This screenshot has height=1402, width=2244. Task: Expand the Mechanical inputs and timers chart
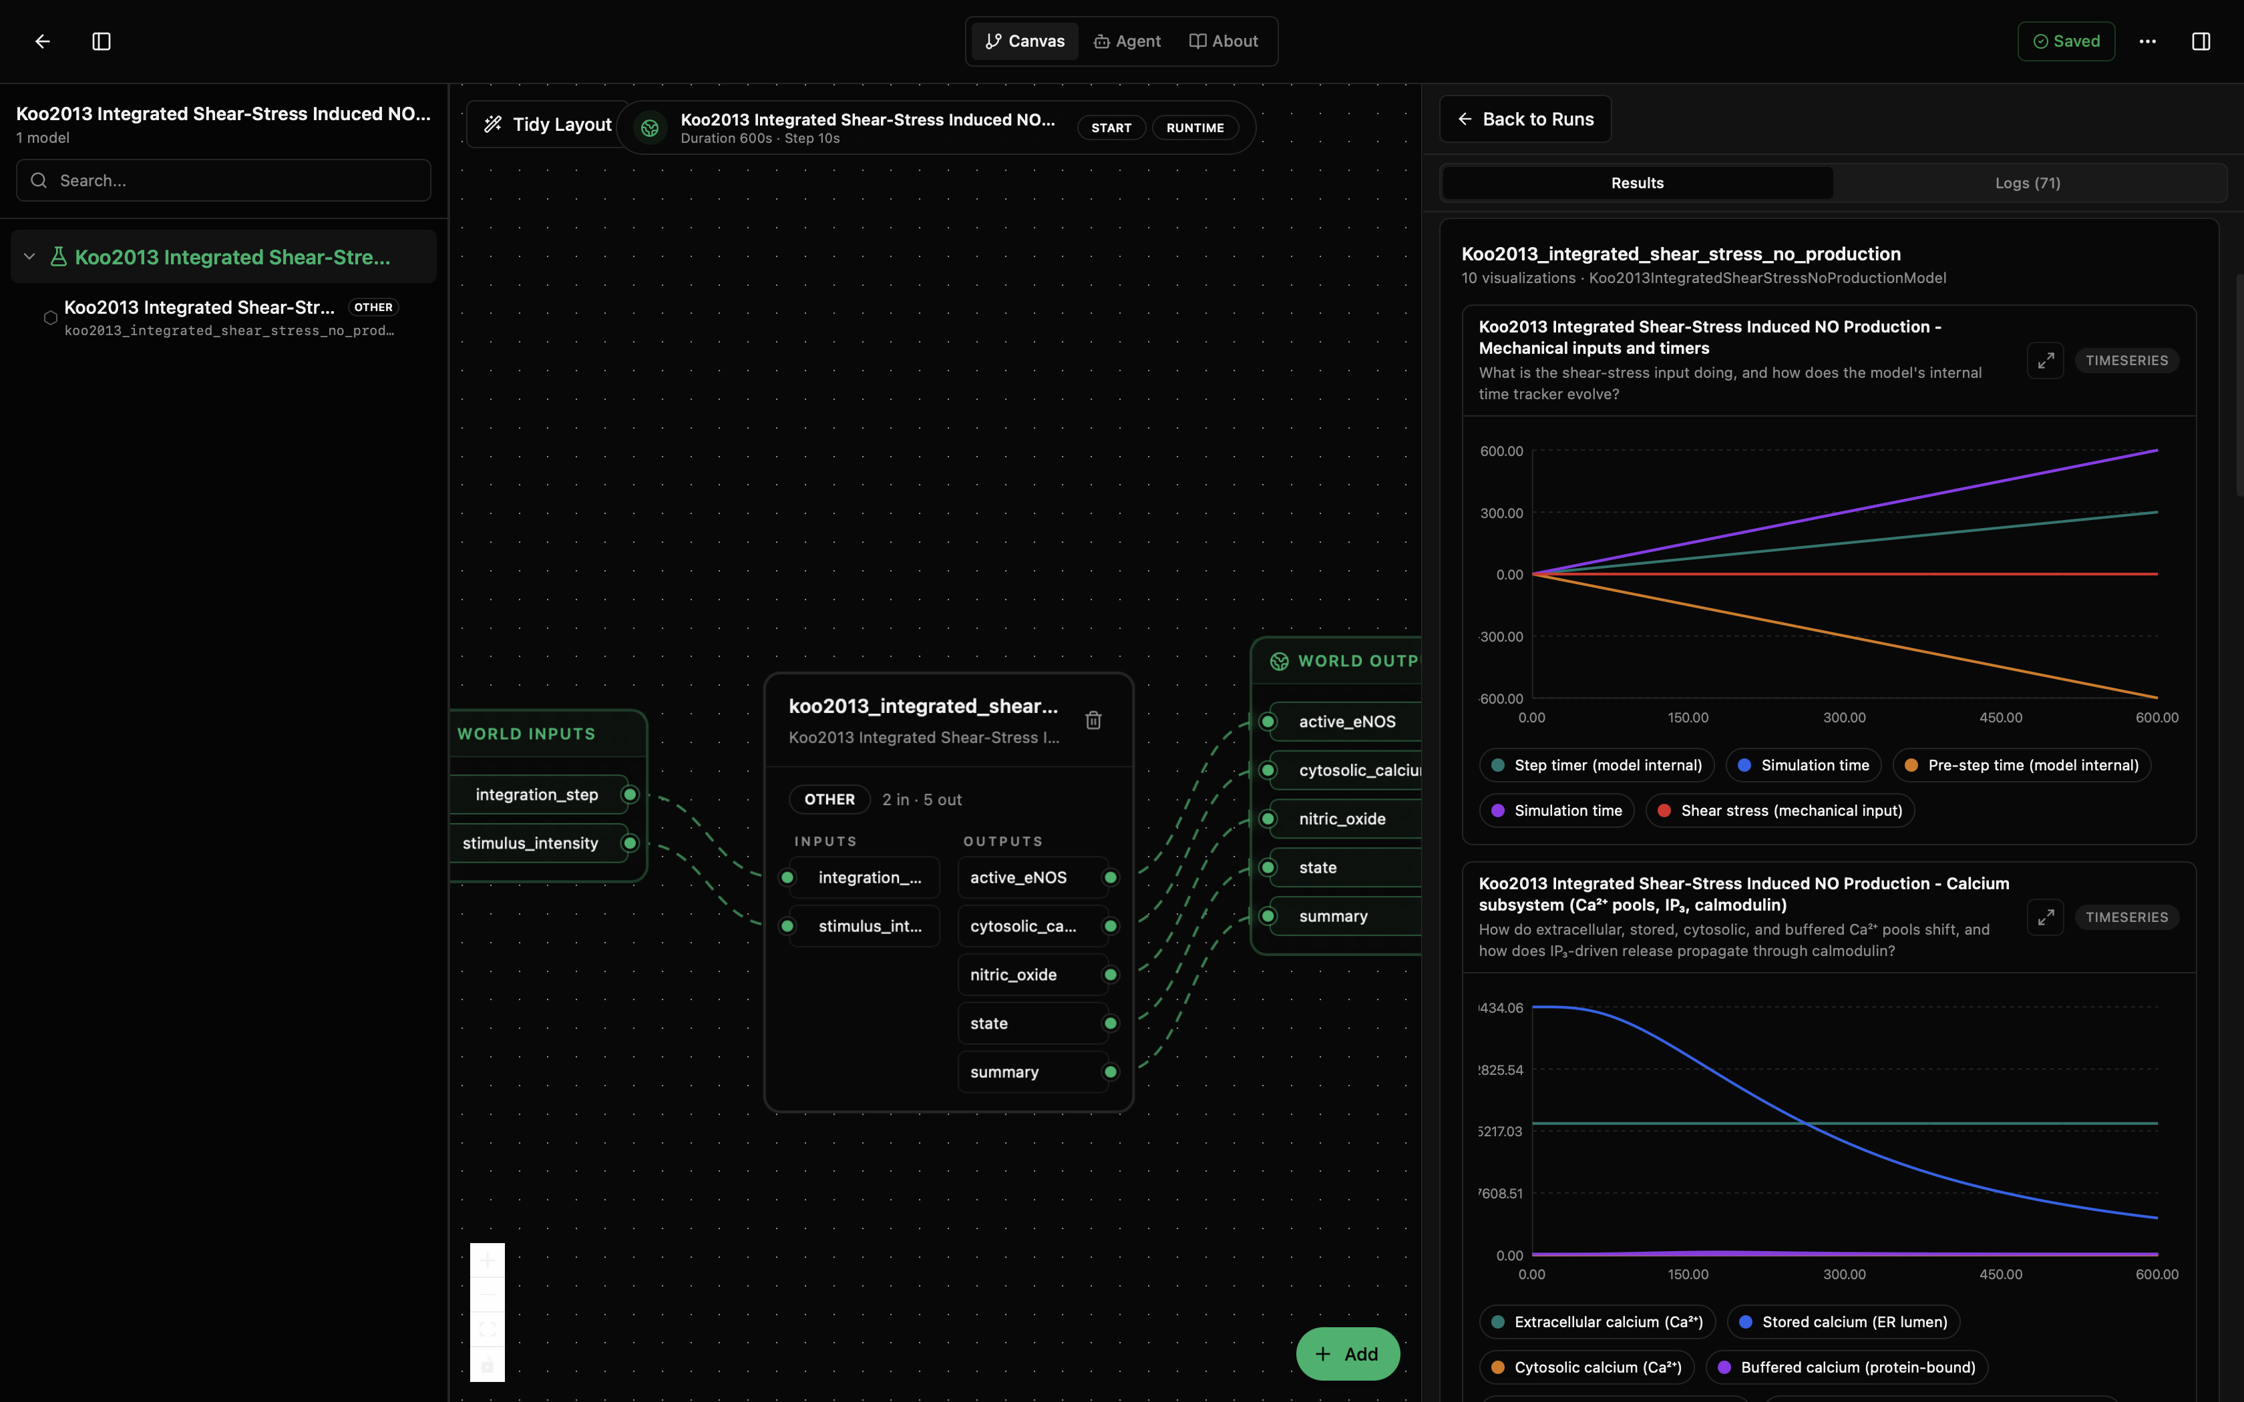tap(2044, 361)
